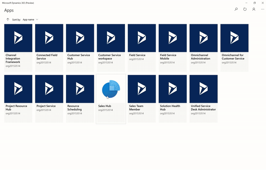Reverse sort order with the up arrow

pos(8,19)
